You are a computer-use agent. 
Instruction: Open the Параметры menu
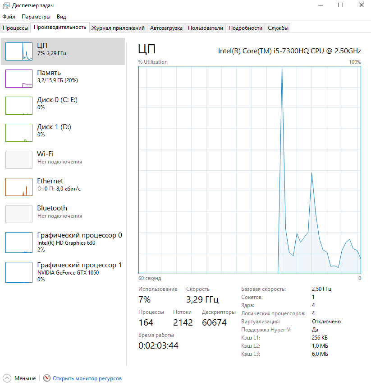click(36, 17)
